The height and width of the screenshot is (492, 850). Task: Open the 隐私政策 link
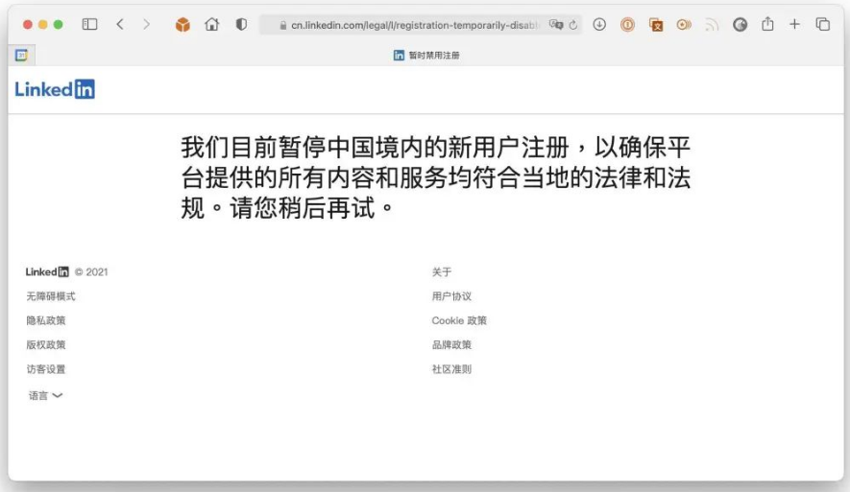coord(46,320)
